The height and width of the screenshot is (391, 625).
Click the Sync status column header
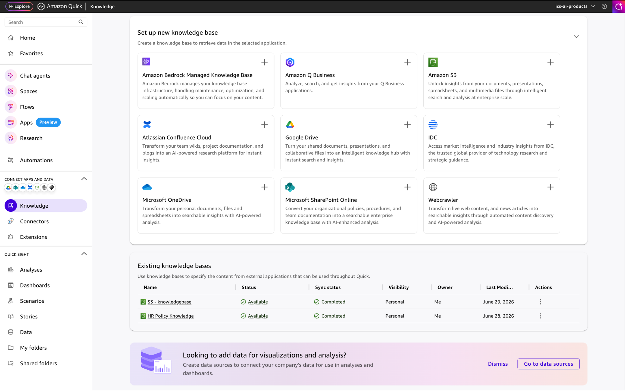coord(328,287)
